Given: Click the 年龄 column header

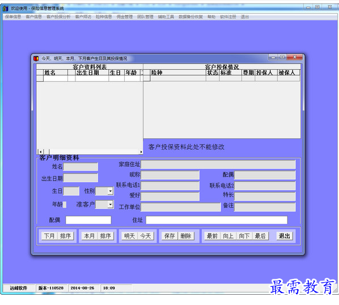Looking at the screenshot, I should (132, 73).
